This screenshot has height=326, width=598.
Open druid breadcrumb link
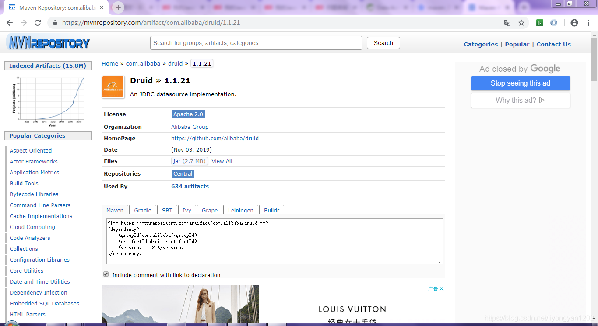[x=176, y=63]
